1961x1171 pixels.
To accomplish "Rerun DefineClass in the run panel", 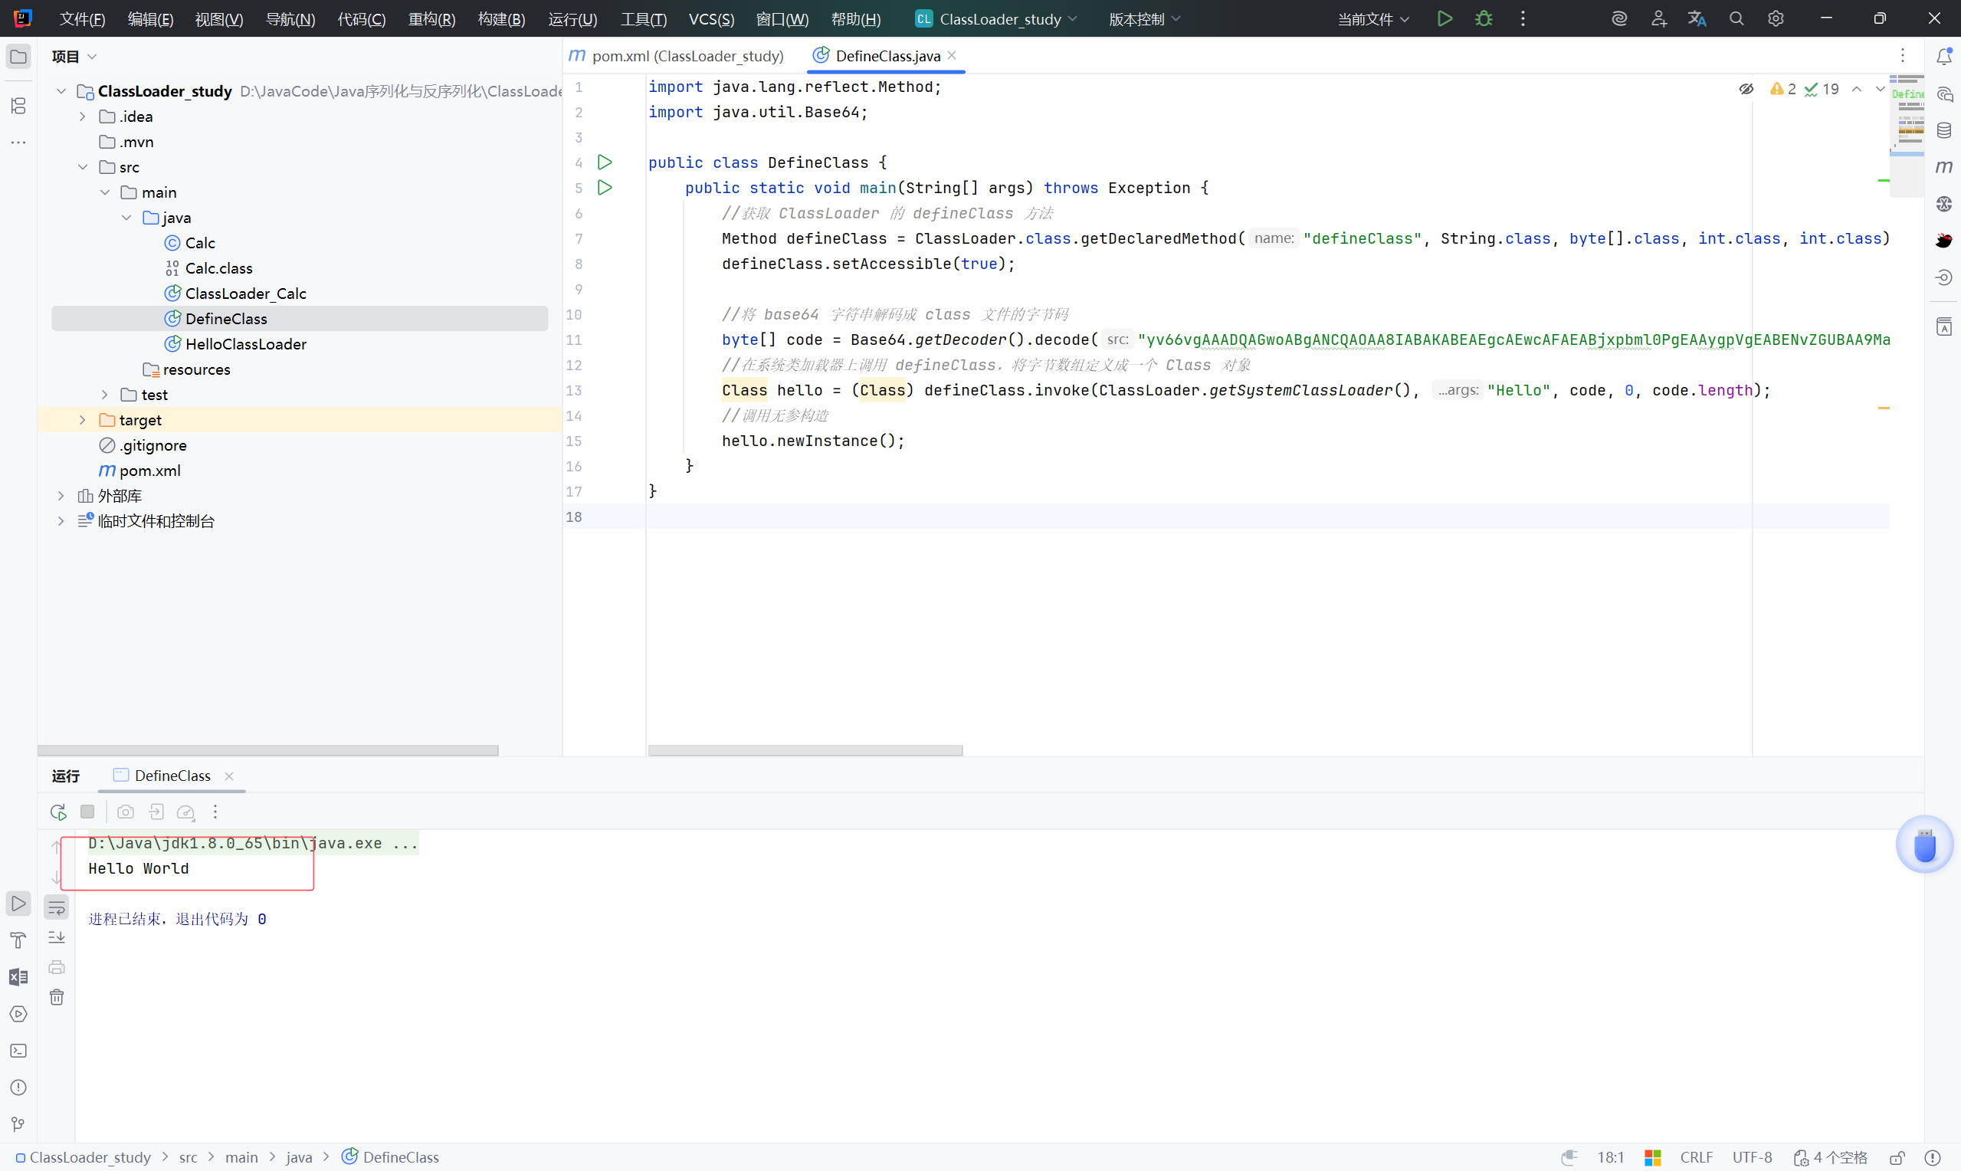I will point(58,812).
